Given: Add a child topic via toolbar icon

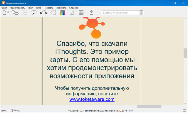Looking at the screenshot, I should click(15, 13).
